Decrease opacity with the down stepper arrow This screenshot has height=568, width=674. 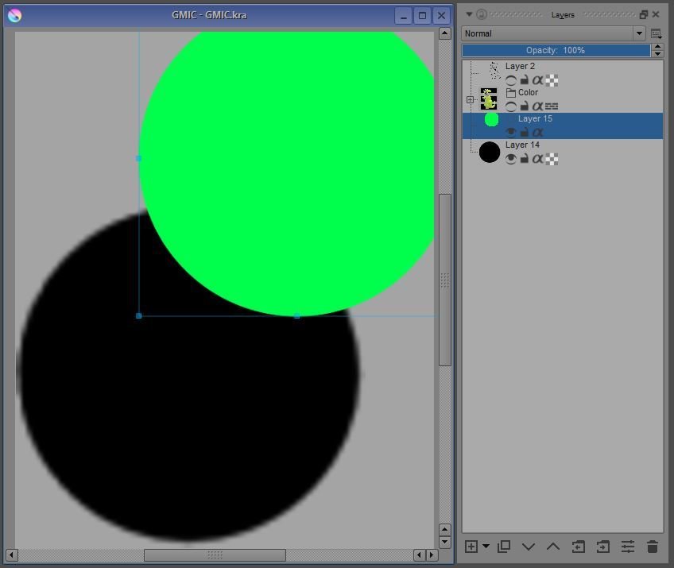click(657, 54)
